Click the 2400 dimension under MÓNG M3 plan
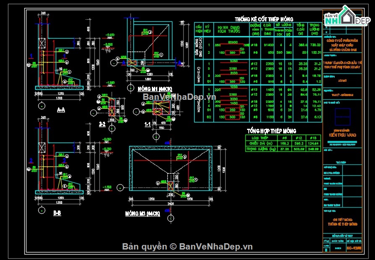Image resolution: width=375 pixels, height=260 pixels. [x=171, y=204]
